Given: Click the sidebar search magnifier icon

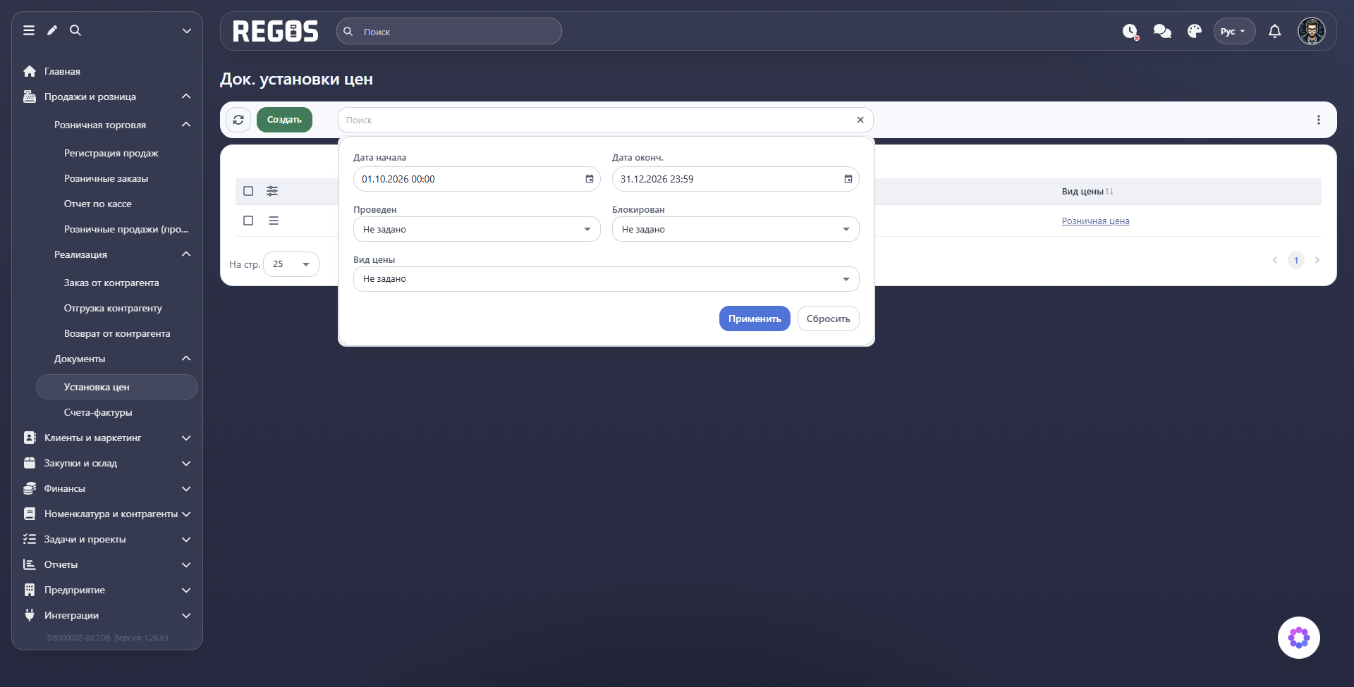Looking at the screenshot, I should point(75,30).
